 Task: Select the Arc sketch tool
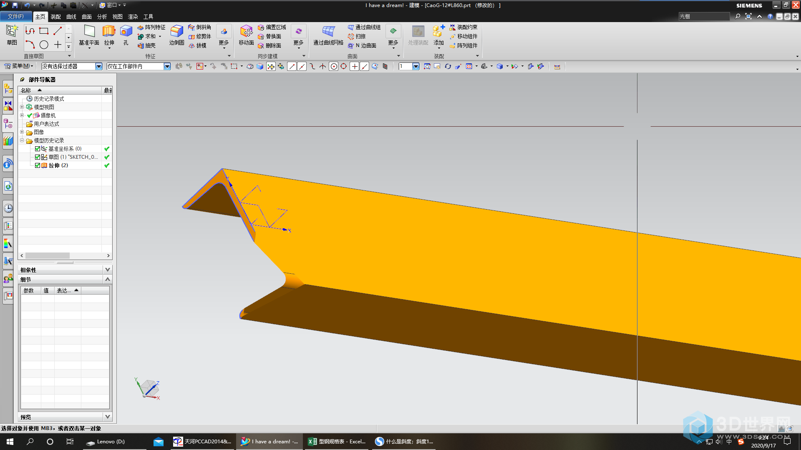(x=30, y=45)
